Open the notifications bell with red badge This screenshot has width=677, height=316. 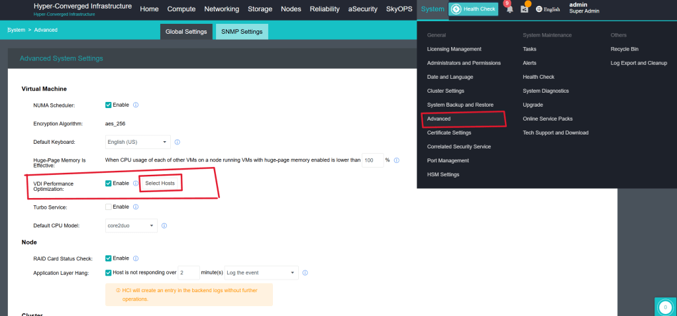click(509, 9)
